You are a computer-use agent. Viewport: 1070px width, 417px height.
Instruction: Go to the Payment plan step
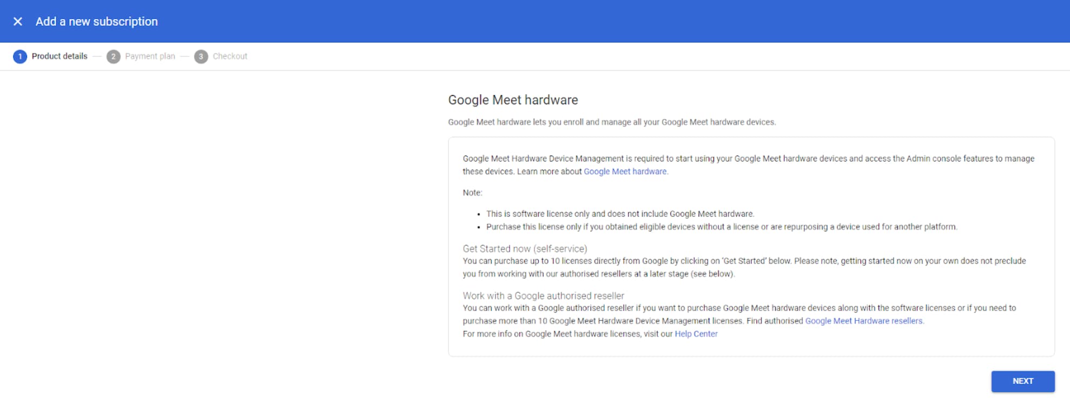pos(150,56)
